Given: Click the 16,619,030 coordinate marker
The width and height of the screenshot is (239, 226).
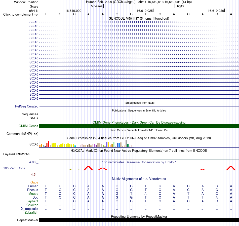Looking at the screenshot, I should pyautogui.click(x=216, y=11).
